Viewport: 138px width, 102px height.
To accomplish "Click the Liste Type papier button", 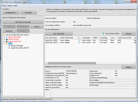I will (59, 33).
